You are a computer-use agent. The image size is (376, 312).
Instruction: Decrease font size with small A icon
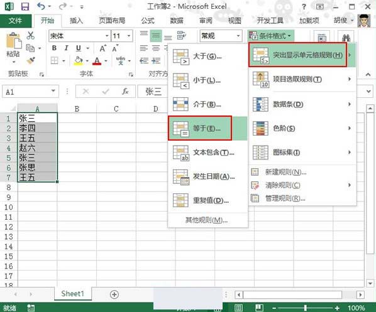(115, 48)
